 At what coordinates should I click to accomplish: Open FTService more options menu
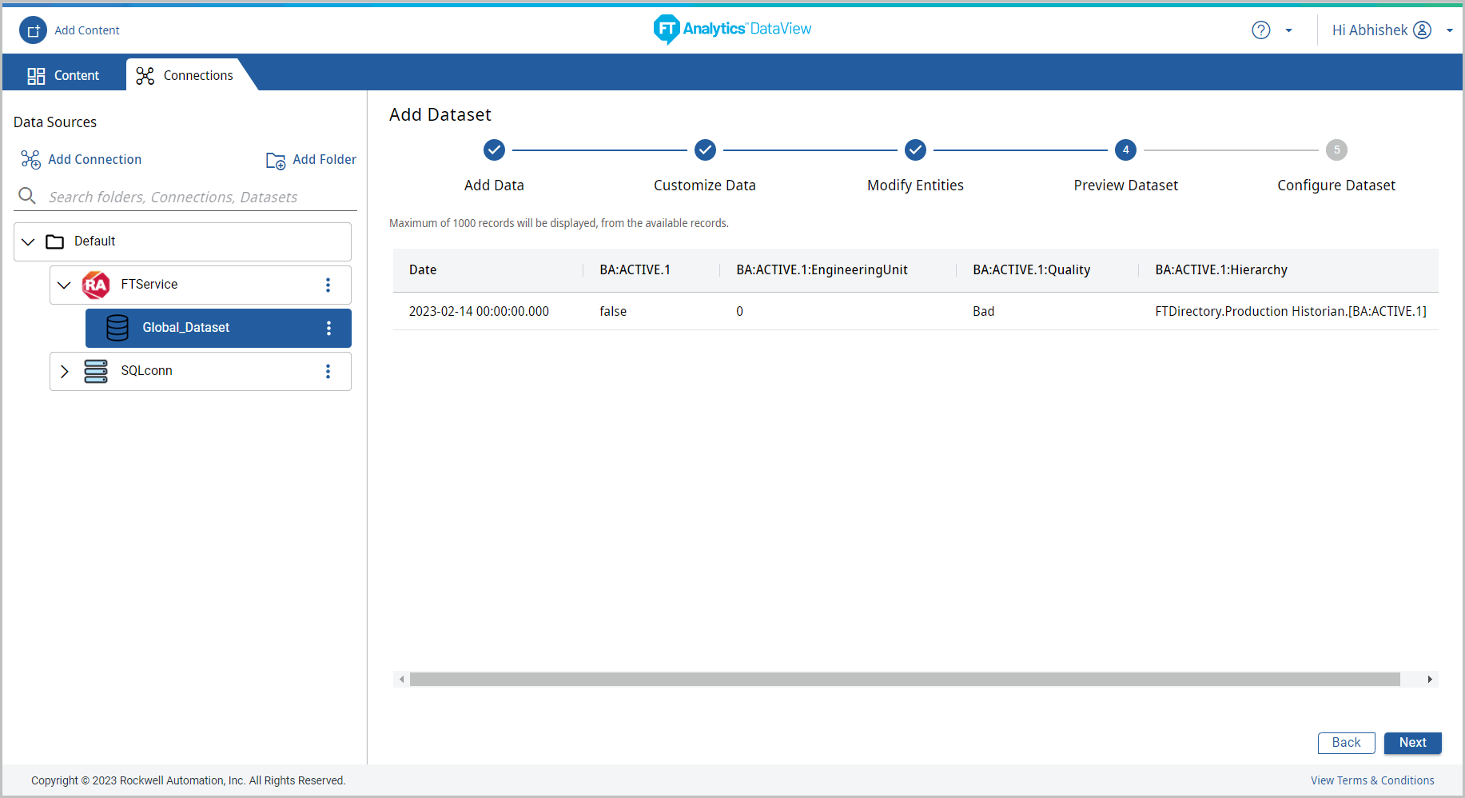click(328, 285)
